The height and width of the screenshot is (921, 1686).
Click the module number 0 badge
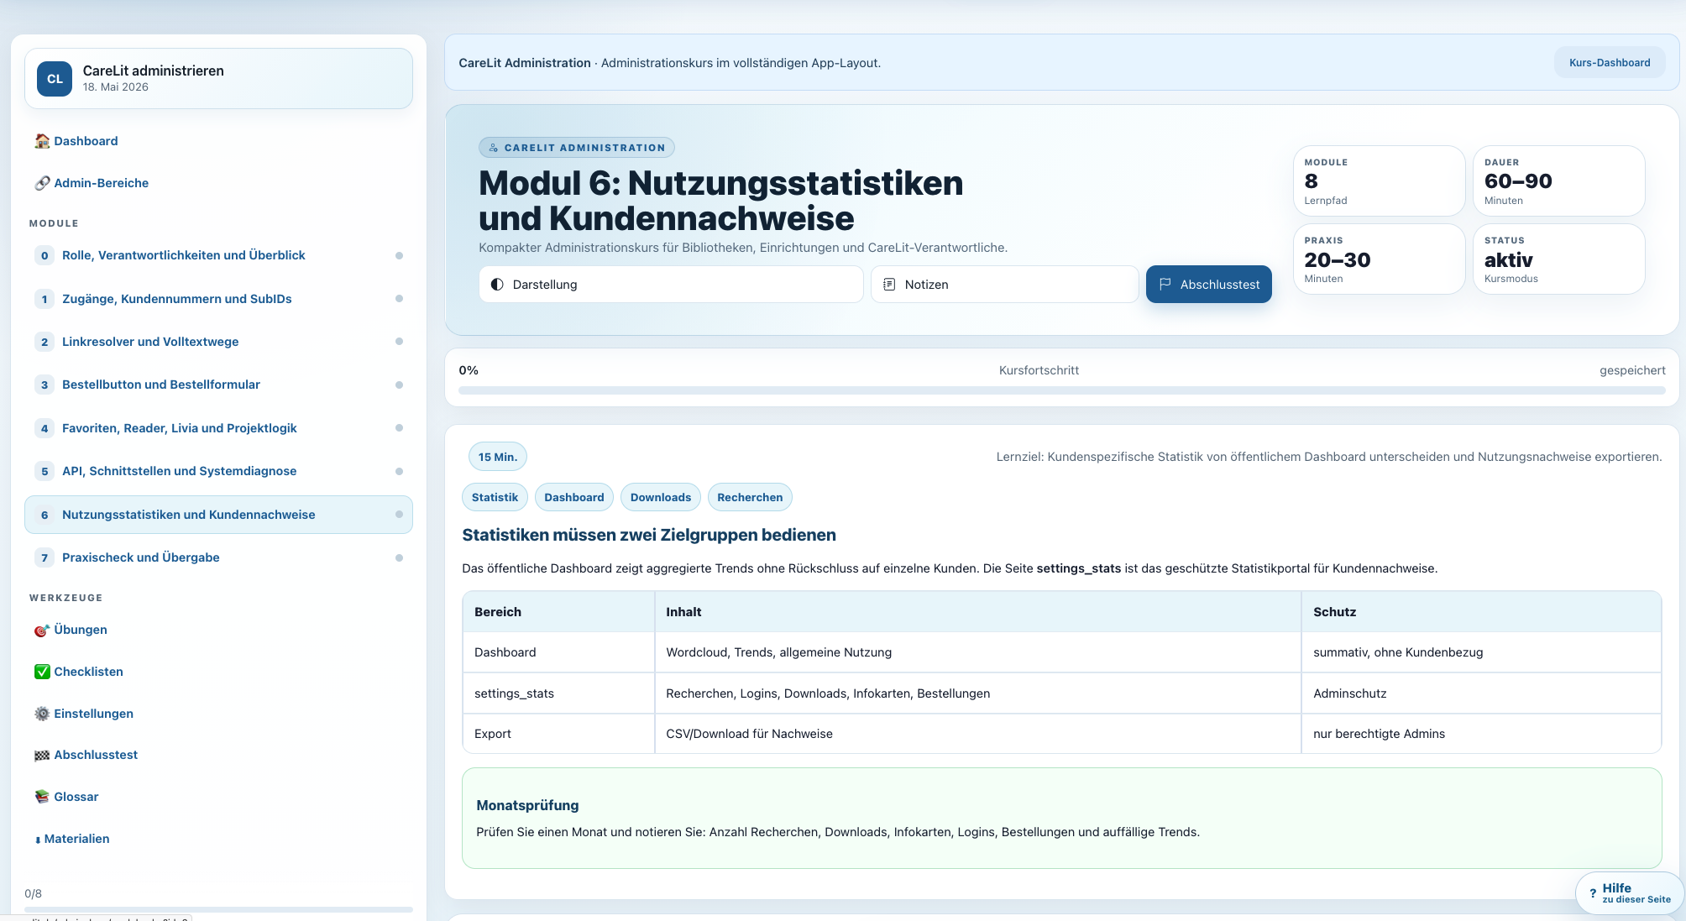point(45,255)
